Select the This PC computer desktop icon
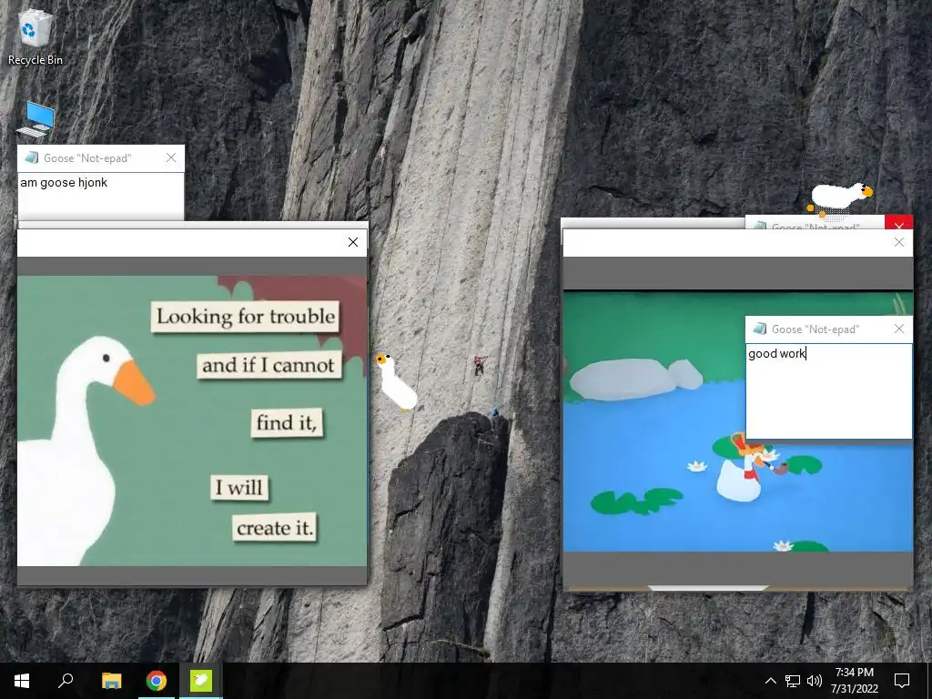Screen dimensions: 932x699 [36, 119]
